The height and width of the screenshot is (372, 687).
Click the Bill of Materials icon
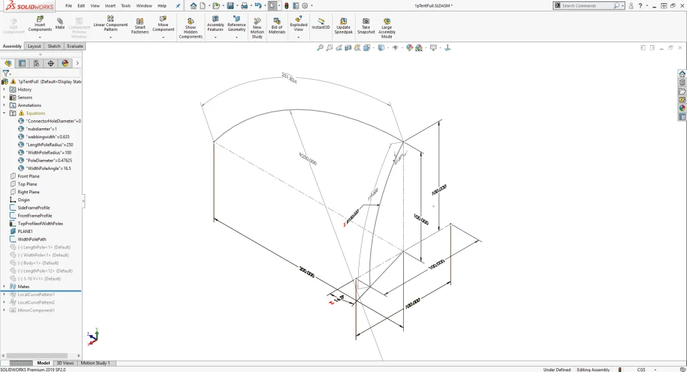[277, 25]
